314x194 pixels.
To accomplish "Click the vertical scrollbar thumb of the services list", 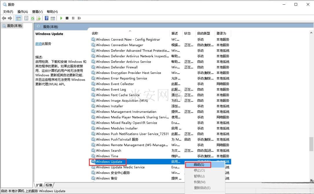I will point(311,144).
